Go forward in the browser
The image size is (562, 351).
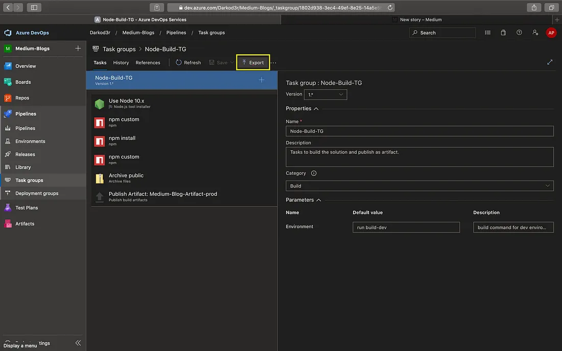click(x=18, y=8)
